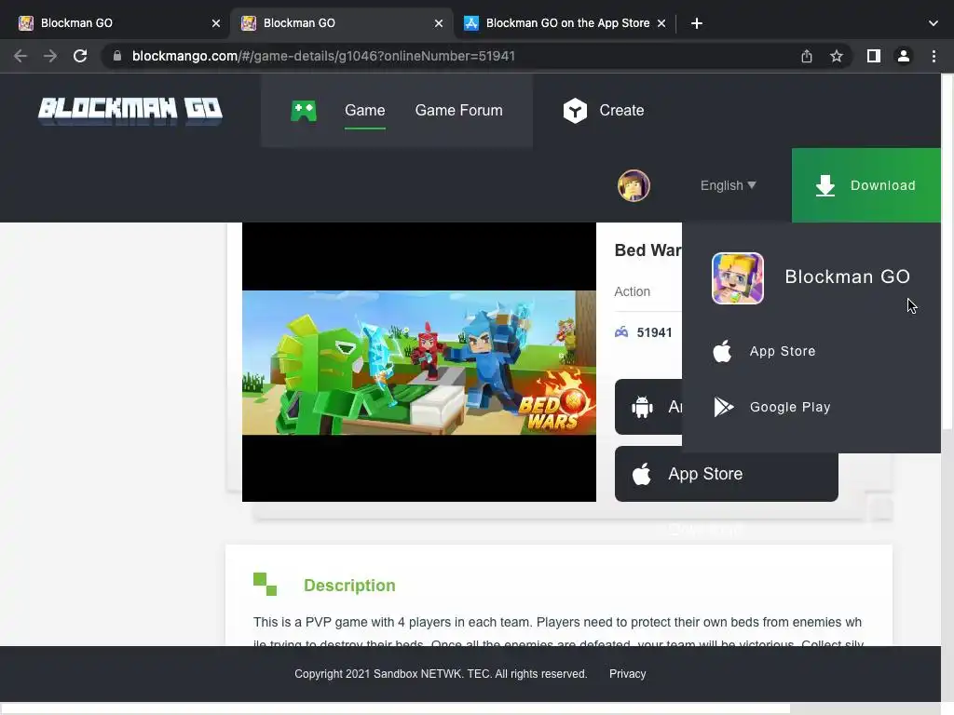Reload the page

pos(80,56)
